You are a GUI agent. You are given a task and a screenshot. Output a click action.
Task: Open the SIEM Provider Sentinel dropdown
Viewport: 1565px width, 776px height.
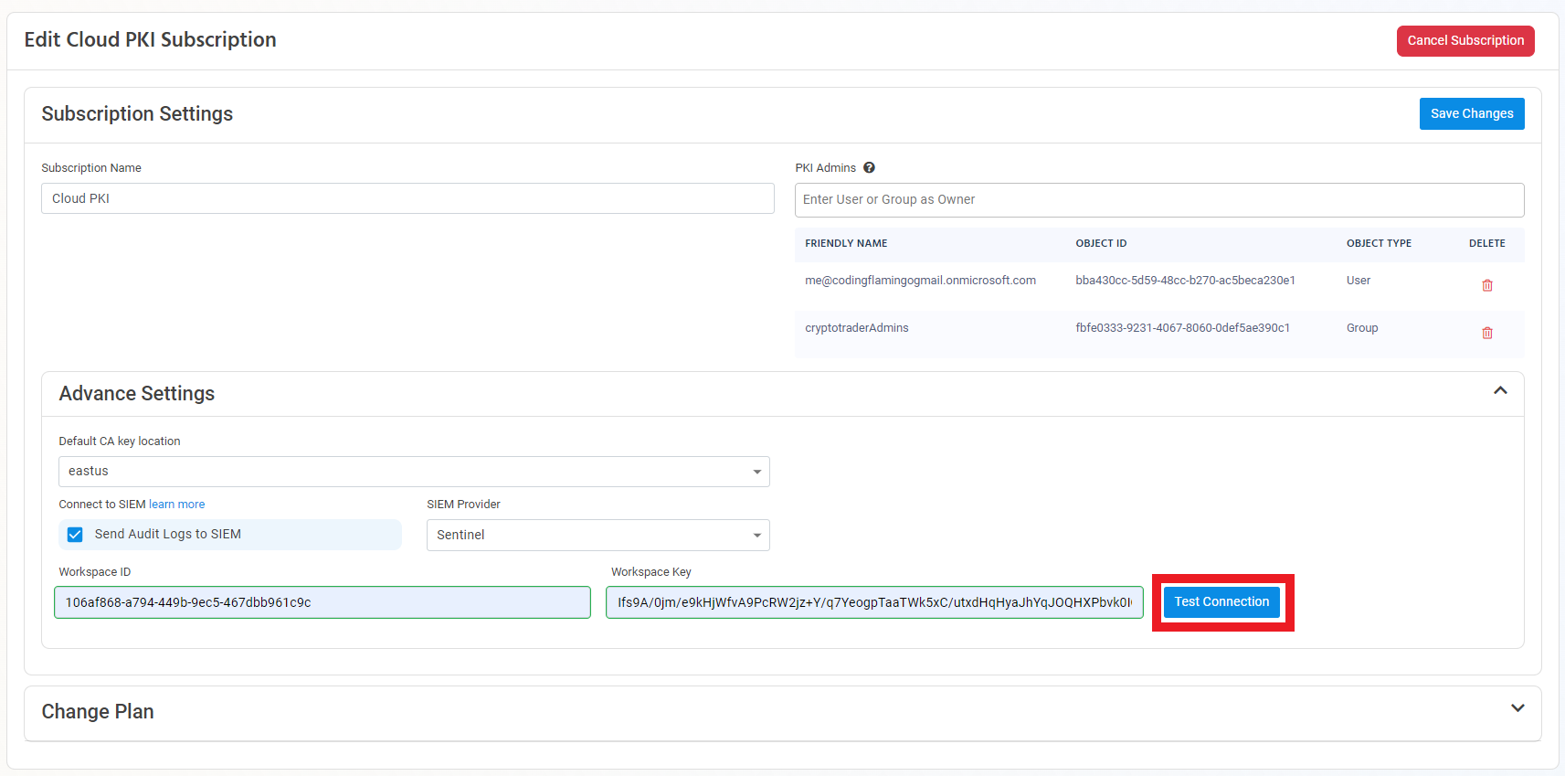597,535
